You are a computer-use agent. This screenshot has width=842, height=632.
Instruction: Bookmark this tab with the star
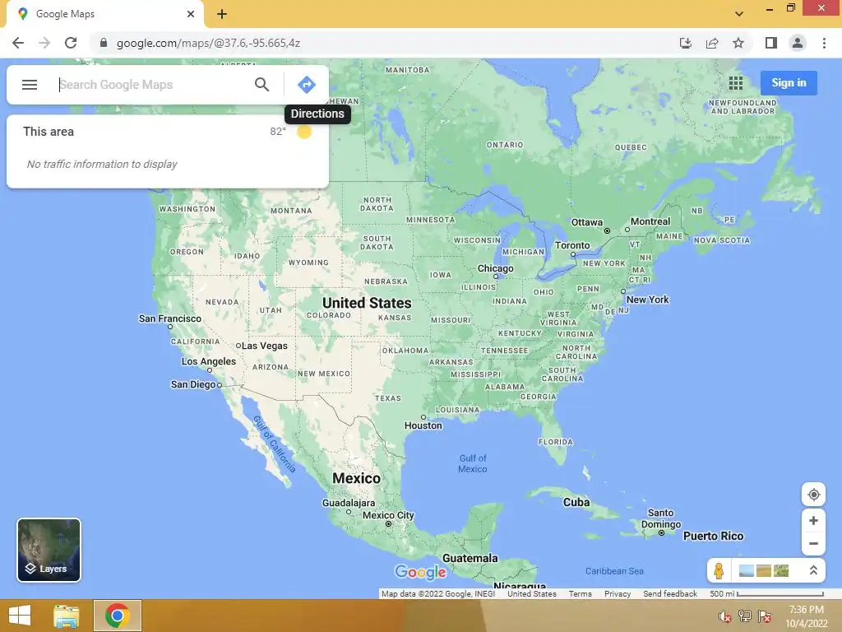click(x=738, y=43)
